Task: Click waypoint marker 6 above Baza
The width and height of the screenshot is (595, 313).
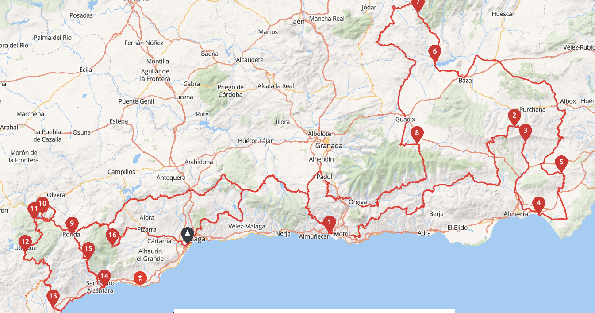Action: [x=434, y=53]
